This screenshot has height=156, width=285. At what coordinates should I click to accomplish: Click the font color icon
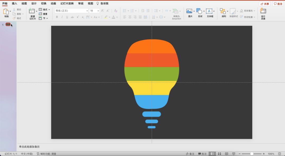113,17
